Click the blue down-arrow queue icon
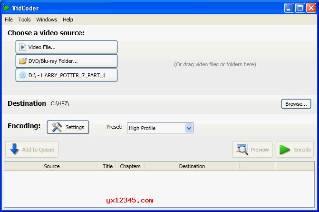 click(14, 149)
